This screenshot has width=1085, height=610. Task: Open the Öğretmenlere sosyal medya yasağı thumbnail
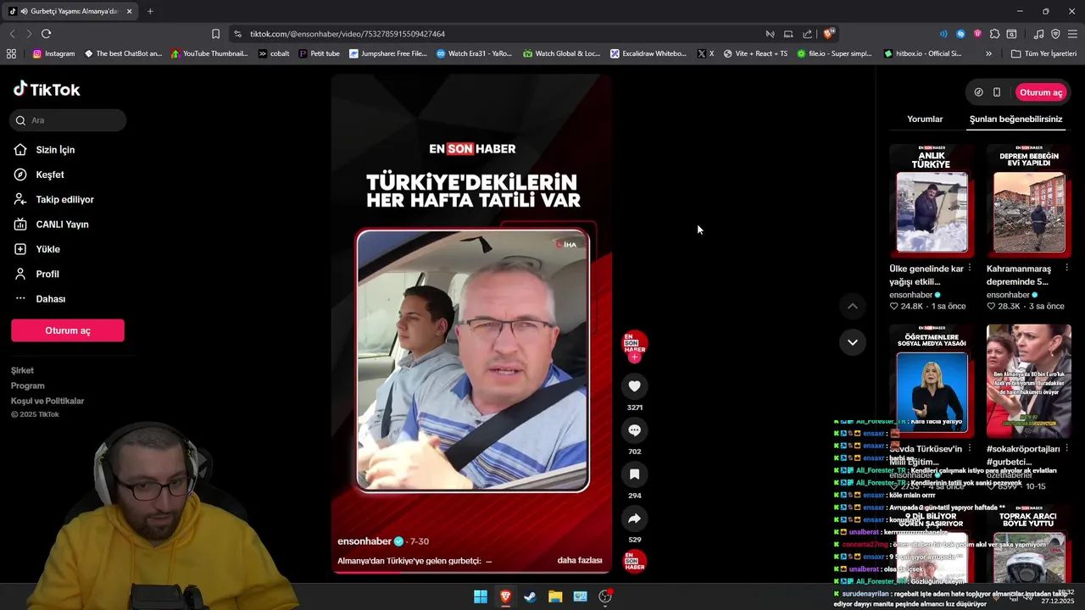[932, 380]
